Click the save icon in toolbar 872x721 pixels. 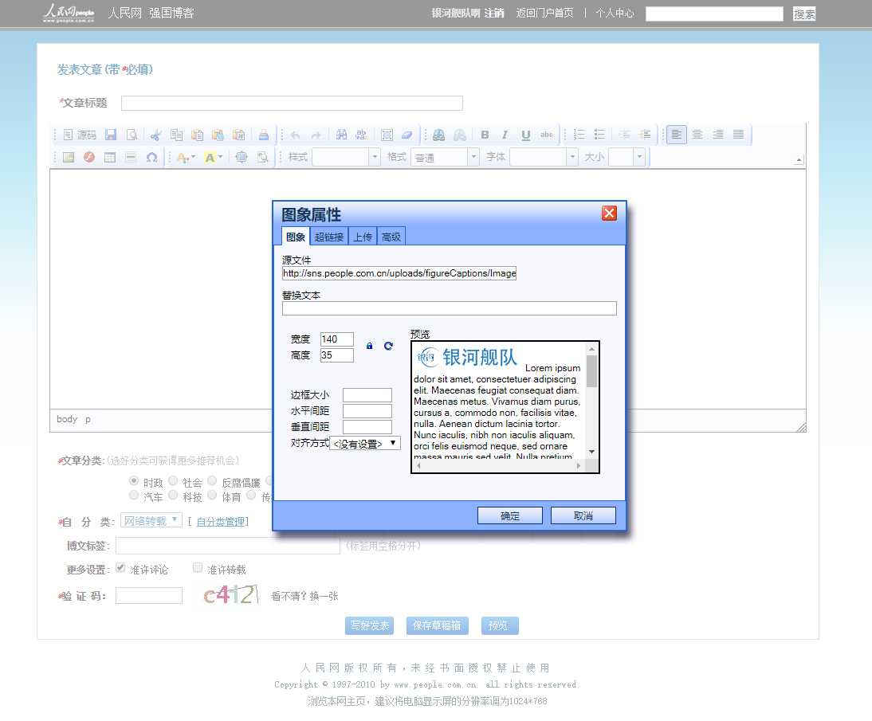(111, 135)
